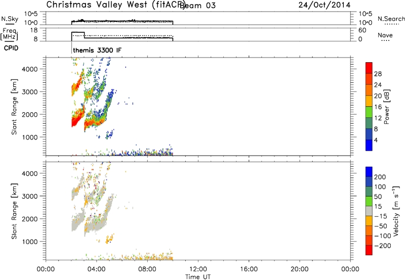Click the '60' Nave axis value
This screenshot has width=405, height=280.
362,30
